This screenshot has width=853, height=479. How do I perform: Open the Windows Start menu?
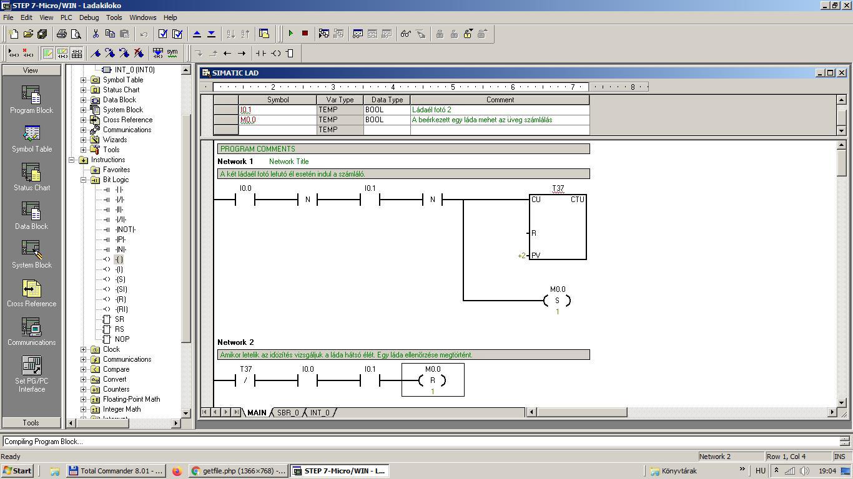point(17,471)
